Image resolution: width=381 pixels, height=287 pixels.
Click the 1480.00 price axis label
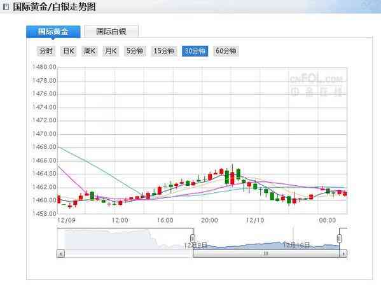click(45, 67)
